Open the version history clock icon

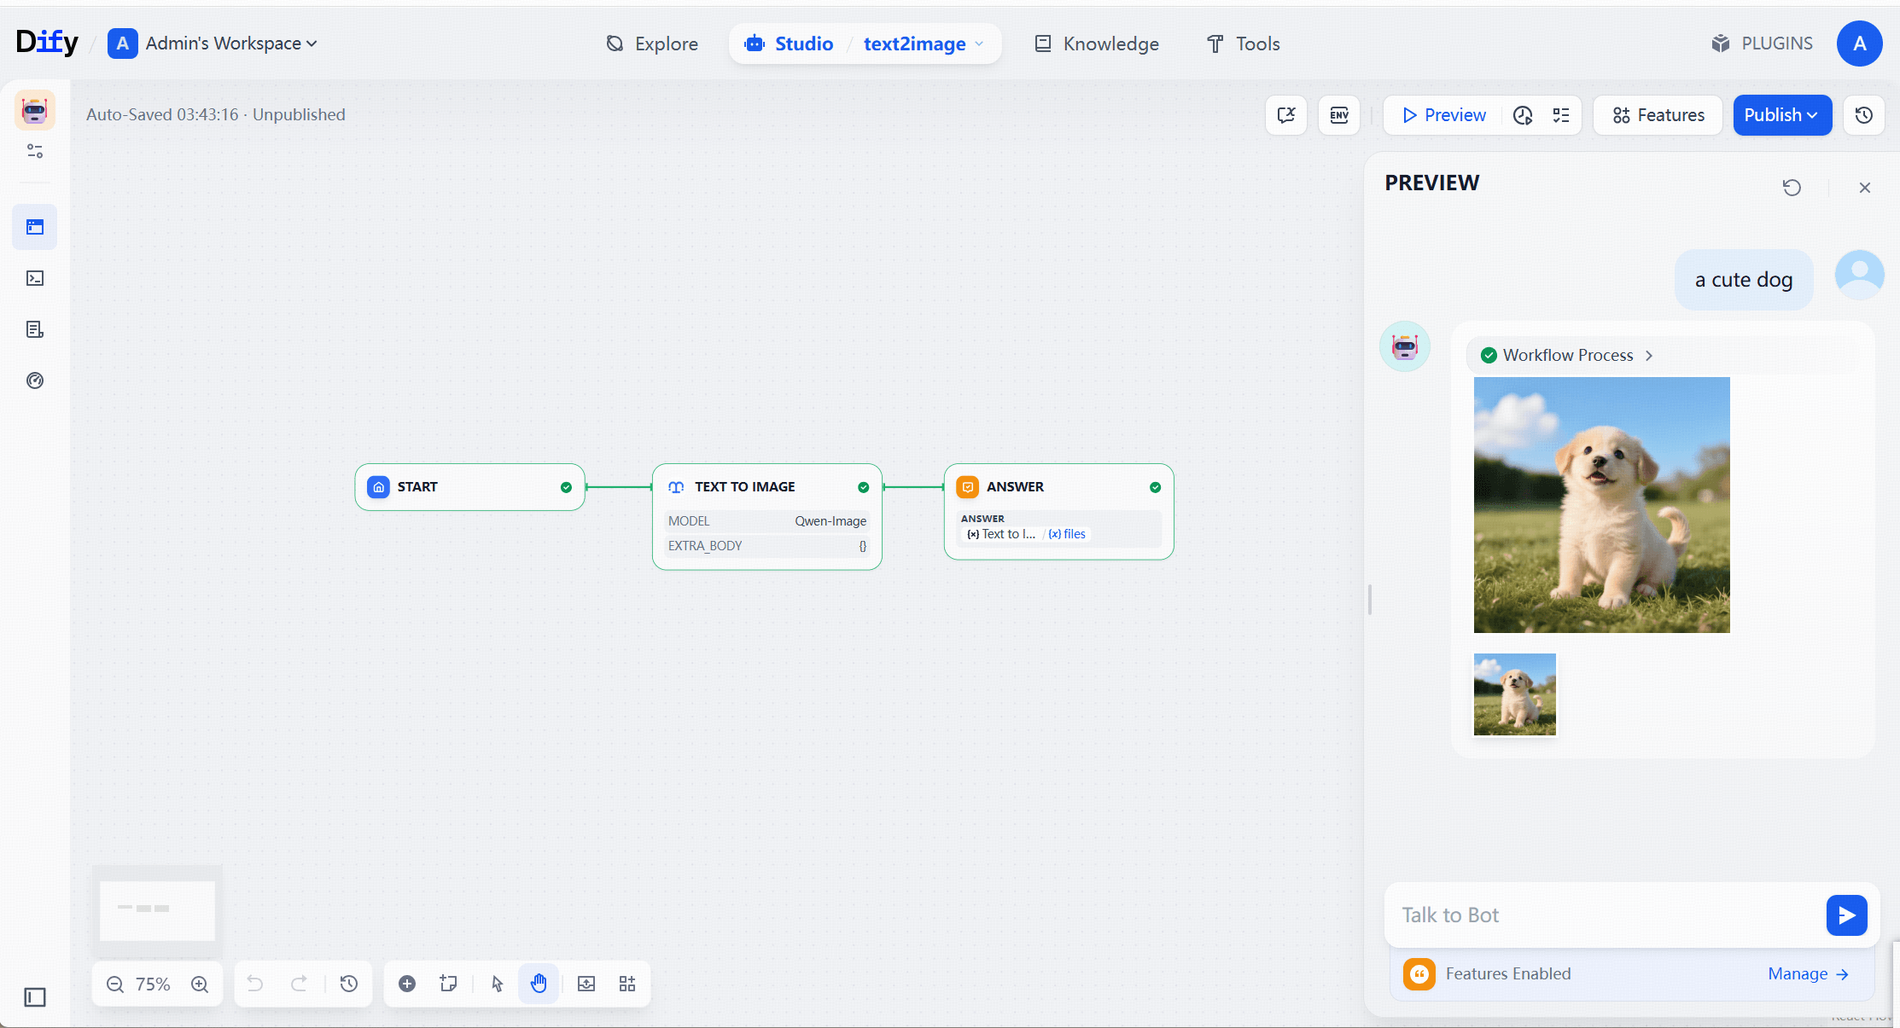[x=1863, y=115]
